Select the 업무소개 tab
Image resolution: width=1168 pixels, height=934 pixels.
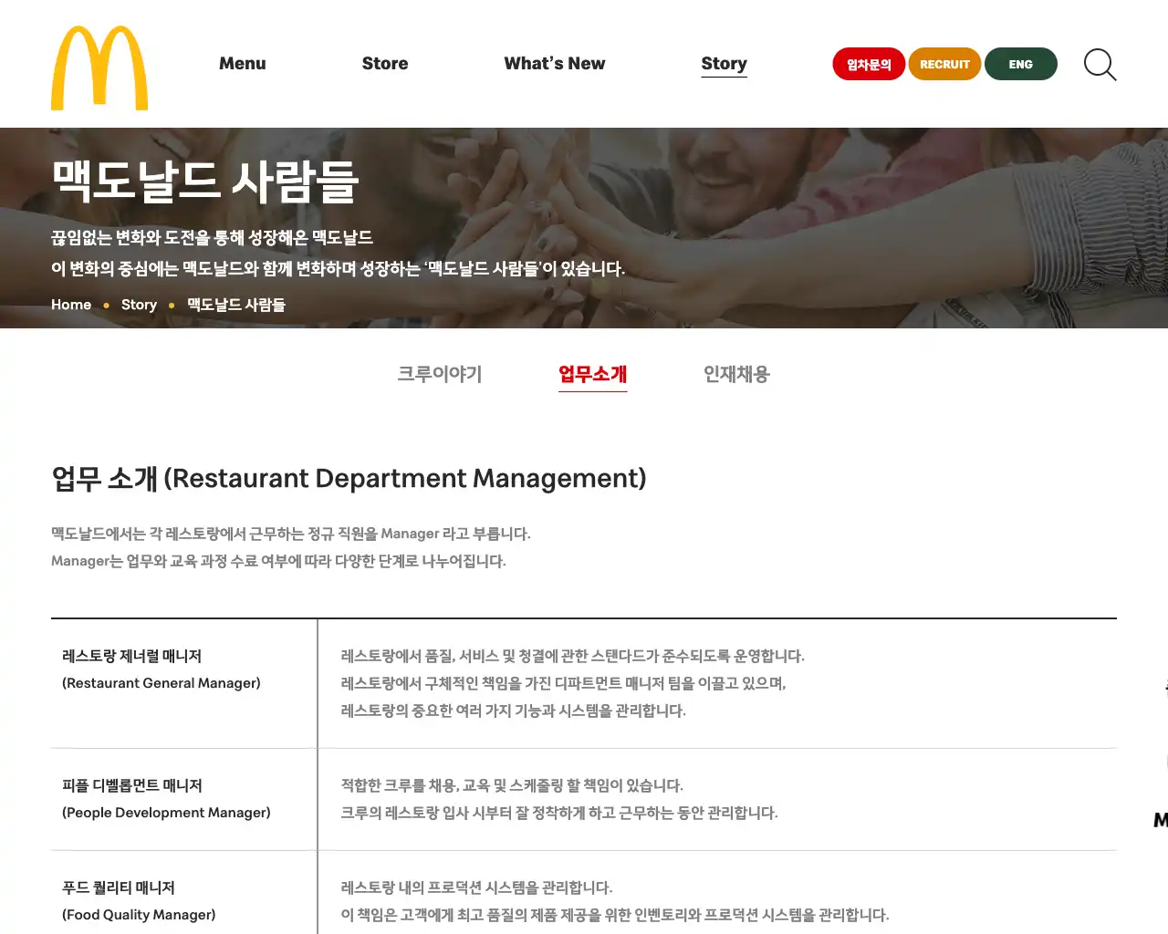593,374
